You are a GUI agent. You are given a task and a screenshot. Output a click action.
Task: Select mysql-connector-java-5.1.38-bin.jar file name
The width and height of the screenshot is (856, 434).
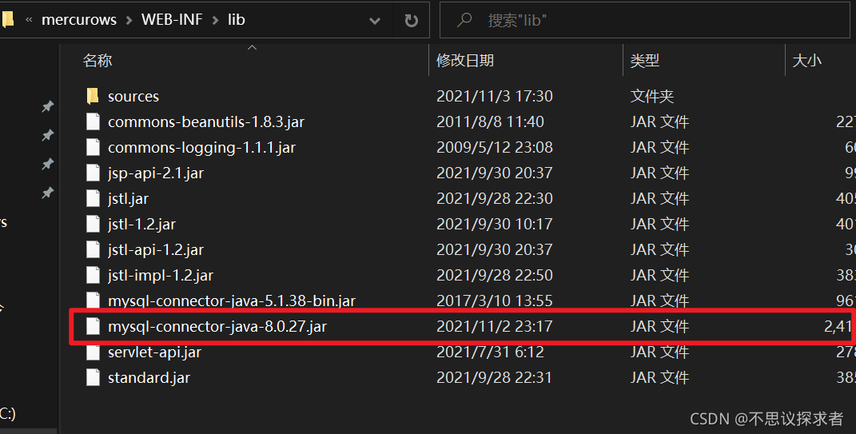[232, 301]
